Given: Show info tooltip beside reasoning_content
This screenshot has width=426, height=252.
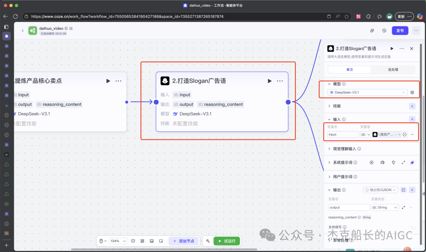Looking at the screenshot, I should pyautogui.click(x=359, y=217).
